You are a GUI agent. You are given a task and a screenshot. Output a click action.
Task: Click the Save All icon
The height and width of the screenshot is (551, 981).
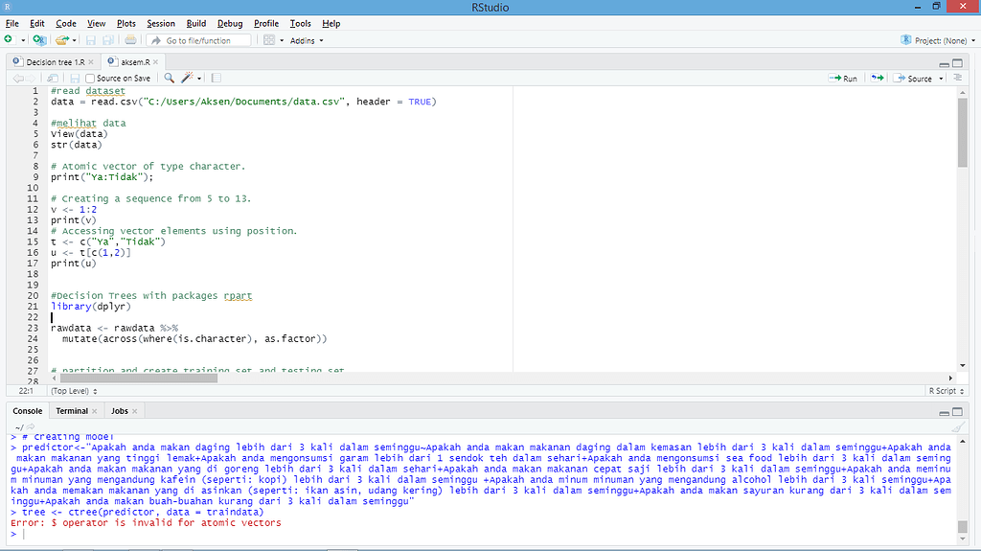coord(108,40)
